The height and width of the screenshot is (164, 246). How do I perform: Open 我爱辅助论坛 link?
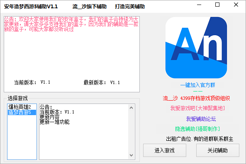pos(201,119)
